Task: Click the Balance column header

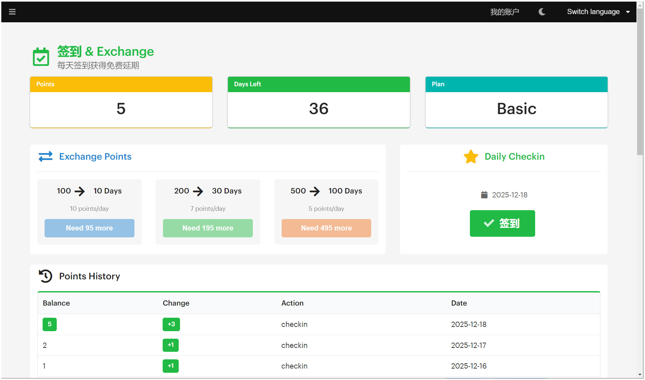Action: 56,303
